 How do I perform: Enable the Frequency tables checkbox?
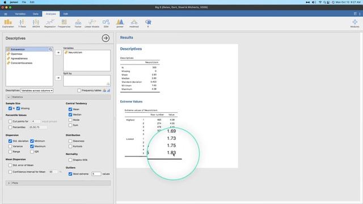click(79, 91)
